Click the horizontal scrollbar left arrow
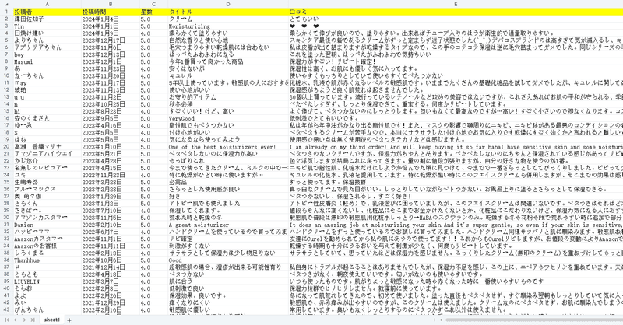The height and width of the screenshot is (325, 623). 441,320
